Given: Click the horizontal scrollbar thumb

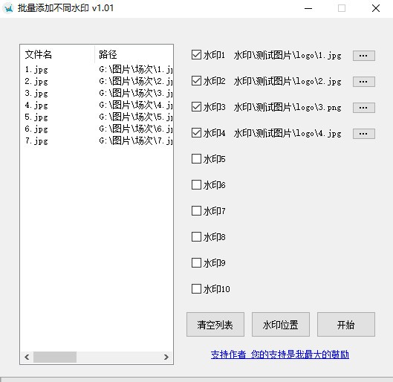Looking at the screenshot, I should tap(55, 357).
